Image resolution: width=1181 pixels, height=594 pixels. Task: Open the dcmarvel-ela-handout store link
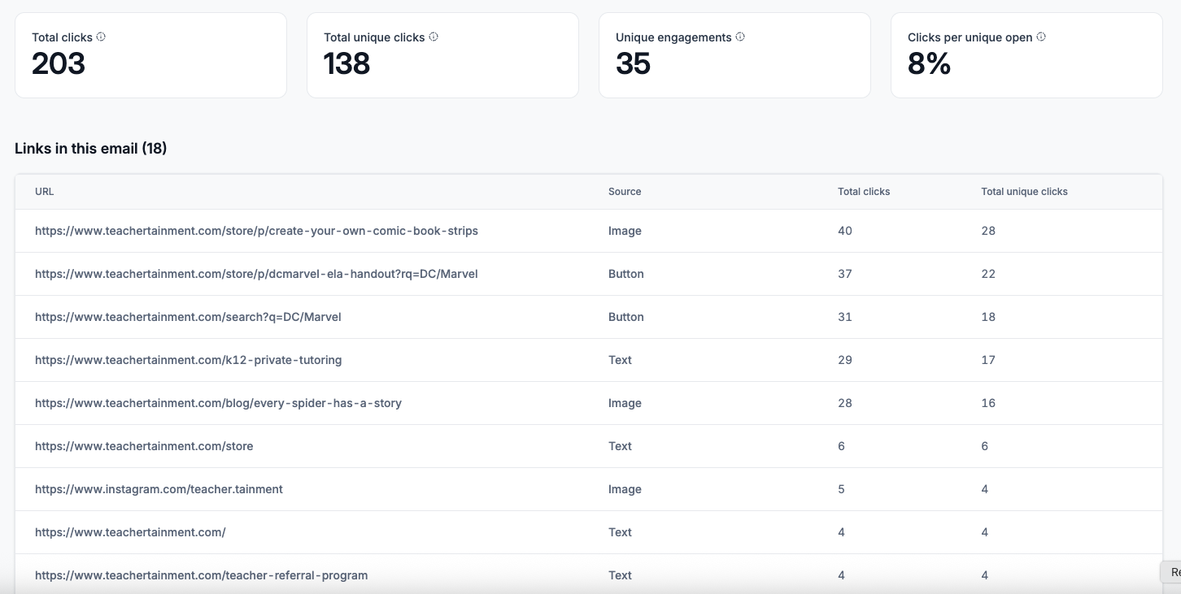[x=256, y=274]
